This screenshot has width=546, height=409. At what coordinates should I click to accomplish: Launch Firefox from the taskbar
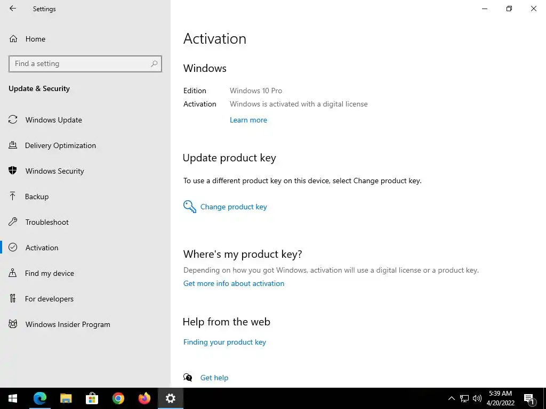pos(144,398)
